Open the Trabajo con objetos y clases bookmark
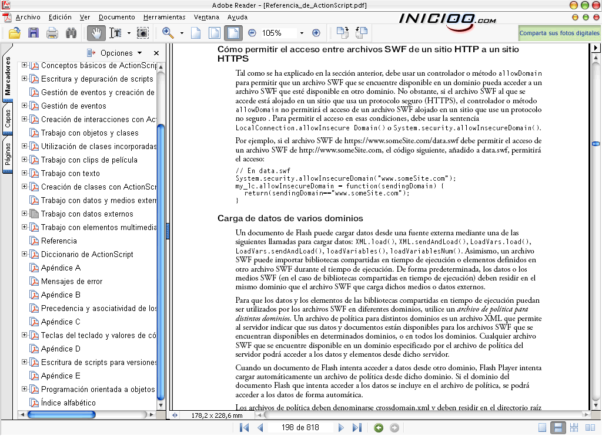602x436 pixels. [90, 133]
